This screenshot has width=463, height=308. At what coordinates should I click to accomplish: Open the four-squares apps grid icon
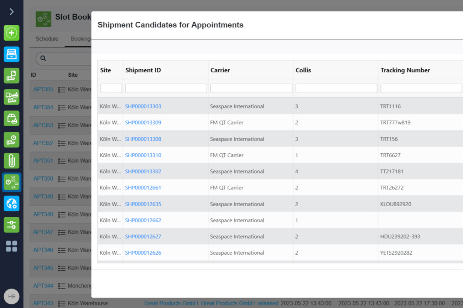tap(11, 246)
